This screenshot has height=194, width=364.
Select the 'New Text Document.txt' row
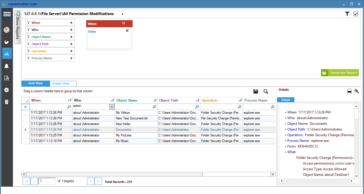coord(149,118)
